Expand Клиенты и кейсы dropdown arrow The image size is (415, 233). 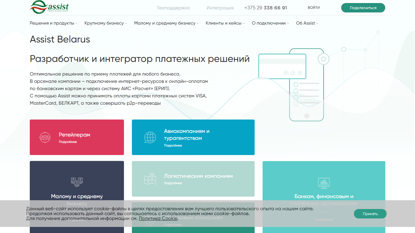tap(244, 24)
